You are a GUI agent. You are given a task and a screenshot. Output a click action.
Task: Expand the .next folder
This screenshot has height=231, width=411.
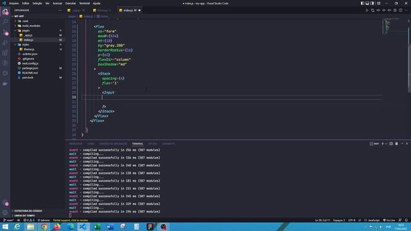25,21
